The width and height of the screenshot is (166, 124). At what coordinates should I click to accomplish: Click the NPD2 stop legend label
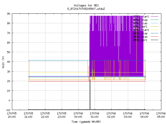[140, 20]
